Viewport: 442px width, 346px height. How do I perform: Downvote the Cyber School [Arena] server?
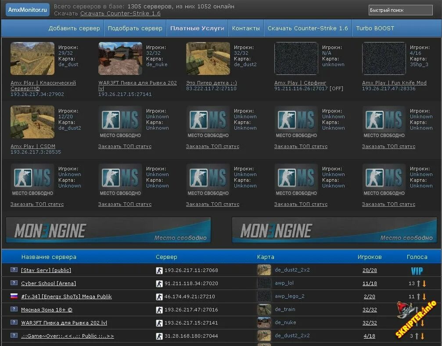[424, 283]
